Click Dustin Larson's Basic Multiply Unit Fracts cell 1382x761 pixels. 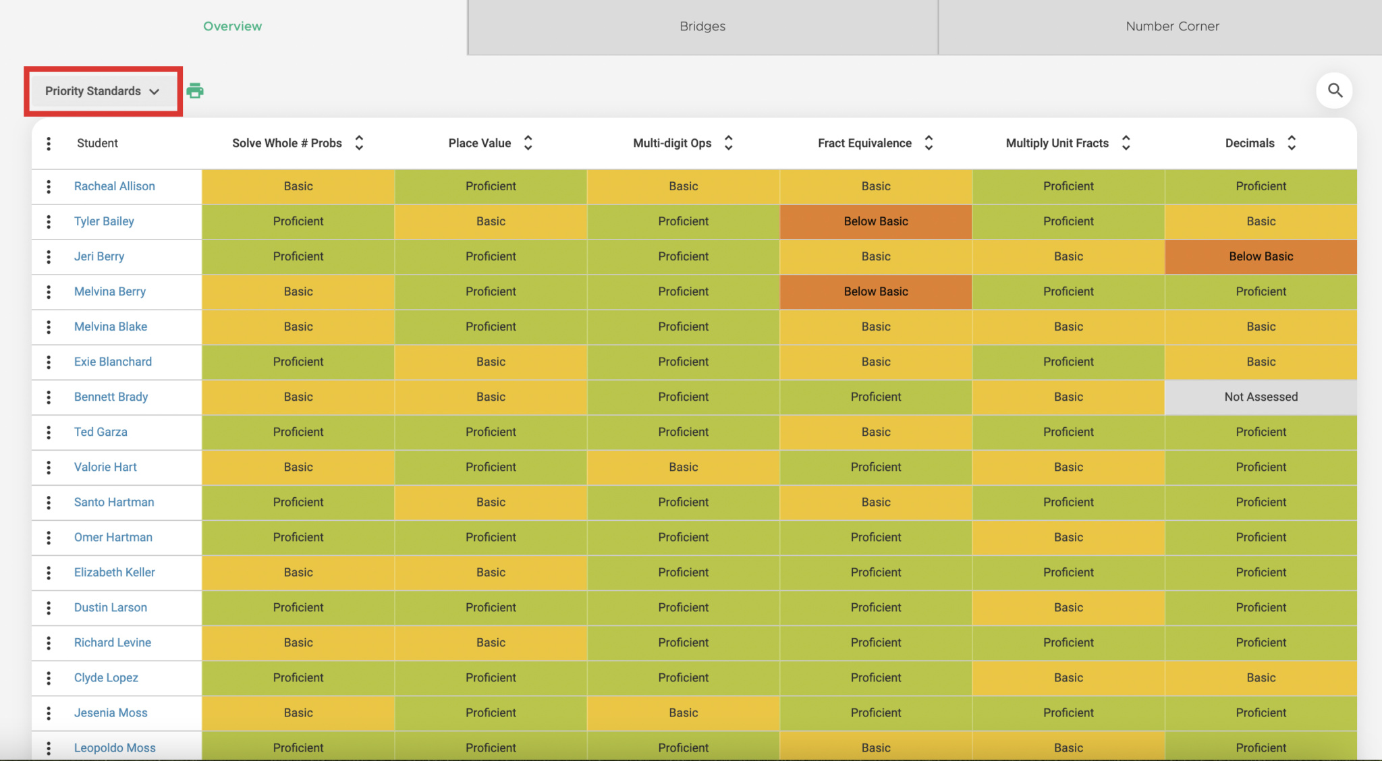point(1068,607)
